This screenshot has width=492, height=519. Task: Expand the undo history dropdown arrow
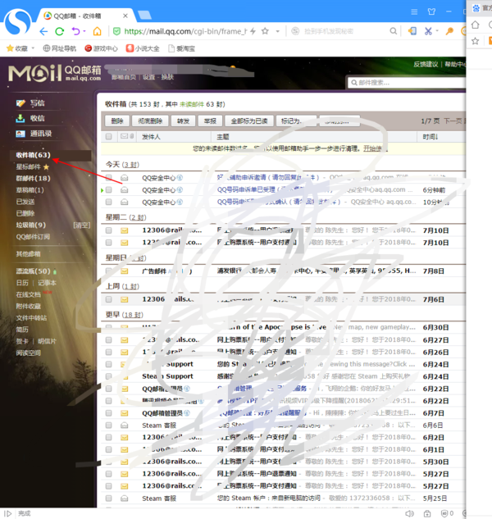84,31
